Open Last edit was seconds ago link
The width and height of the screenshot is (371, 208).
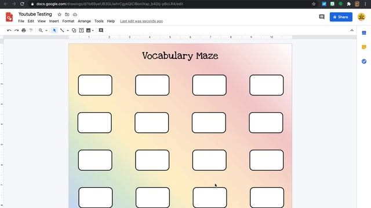pyautogui.click(x=141, y=21)
